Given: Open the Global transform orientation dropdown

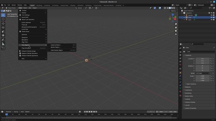Looking at the screenshot, I should tap(80, 8).
